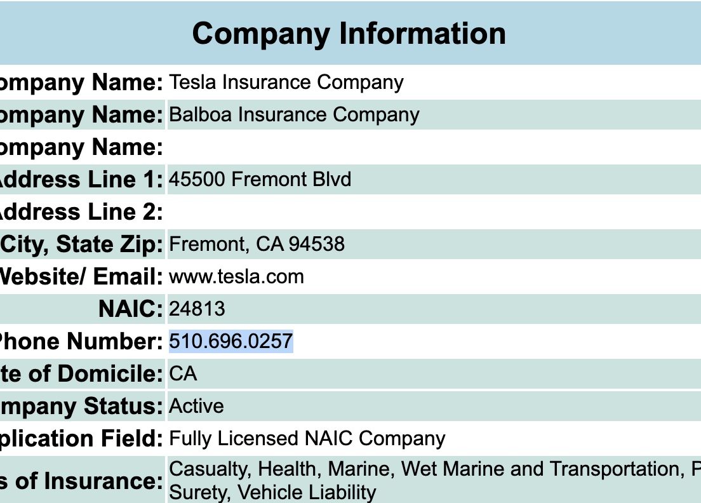The width and height of the screenshot is (701, 503).
Task: Click the 45500 Fremont Blvd address
Action: coord(260,179)
